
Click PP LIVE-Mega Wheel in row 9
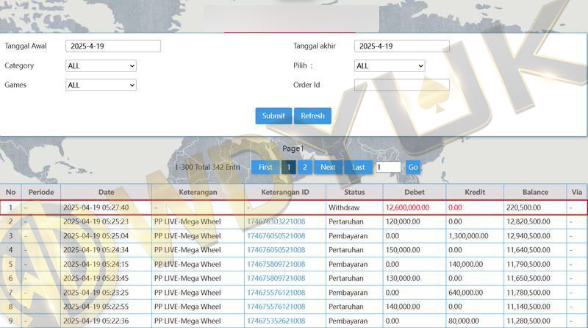pyautogui.click(x=187, y=321)
